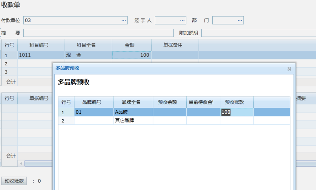This screenshot has width=316, height=190.
Task: Select the 科目编号 cell 1011
Action: pos(41,55)
